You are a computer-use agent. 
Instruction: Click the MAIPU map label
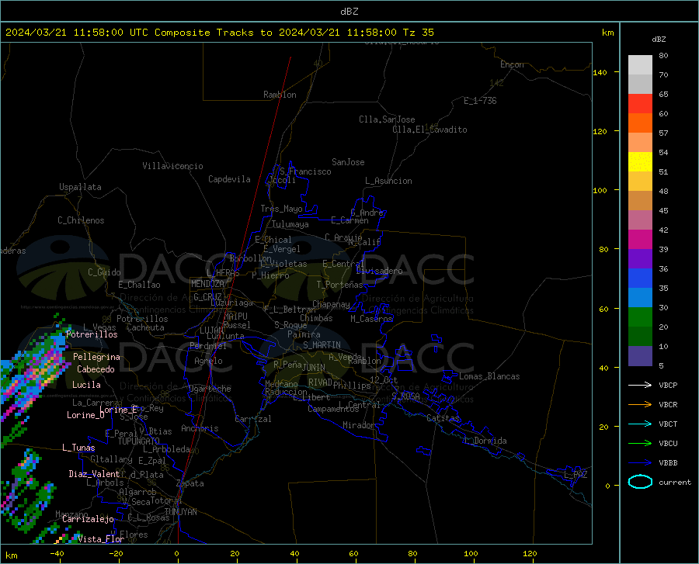235,316
